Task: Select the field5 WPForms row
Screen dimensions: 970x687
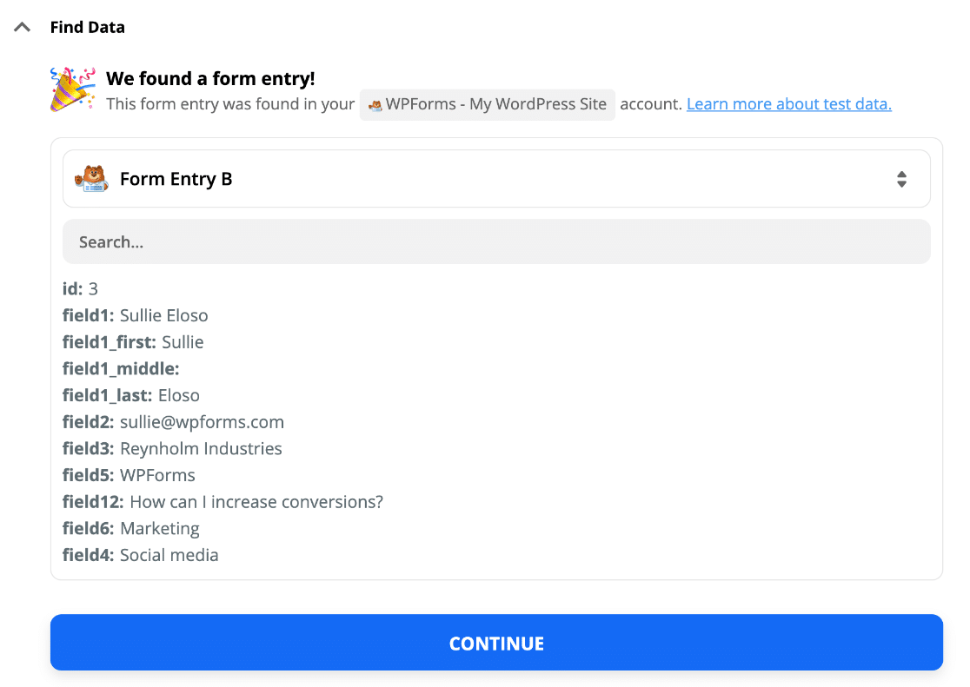Action: click(129, 475)
